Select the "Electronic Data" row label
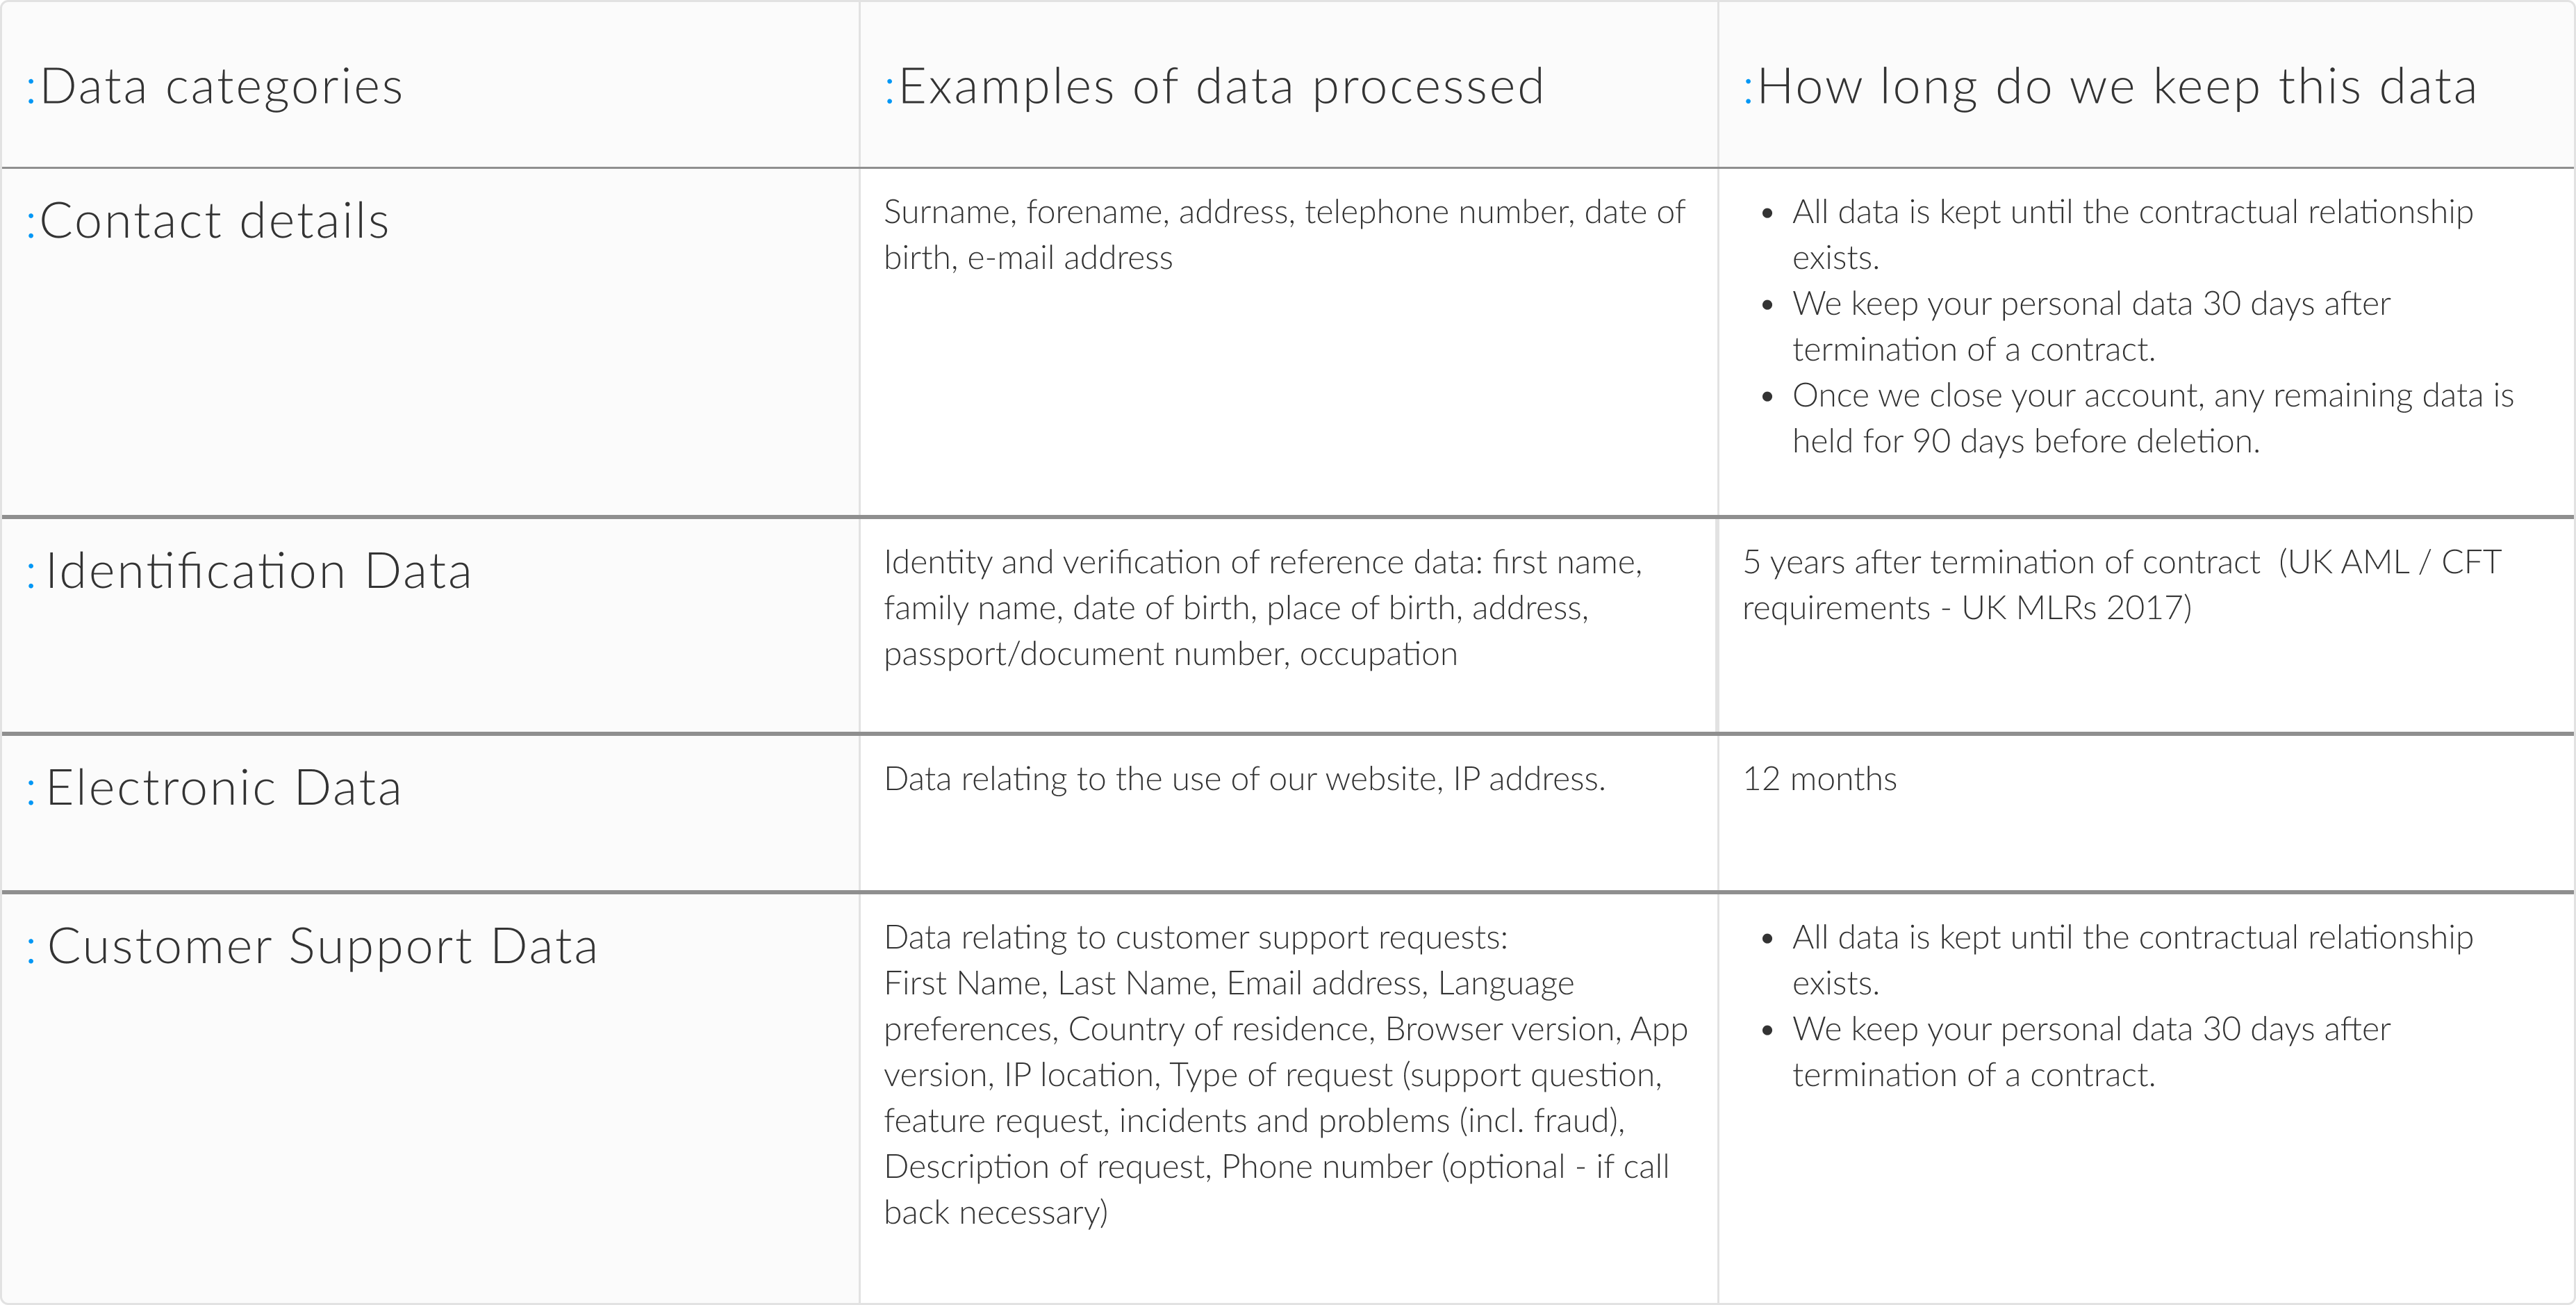 (x=223, y=788)
